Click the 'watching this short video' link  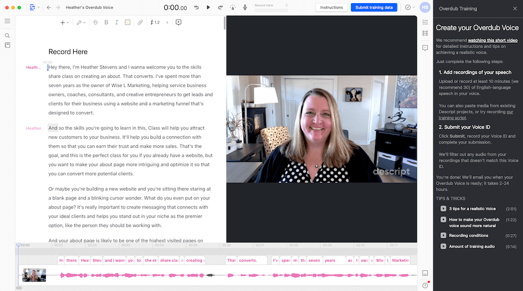(493, 40)
